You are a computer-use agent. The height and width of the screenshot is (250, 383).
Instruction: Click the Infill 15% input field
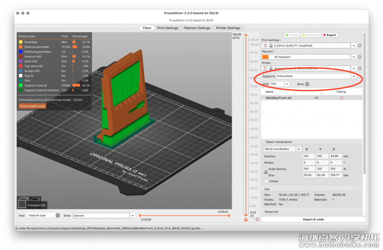click(x=277, y=84)
